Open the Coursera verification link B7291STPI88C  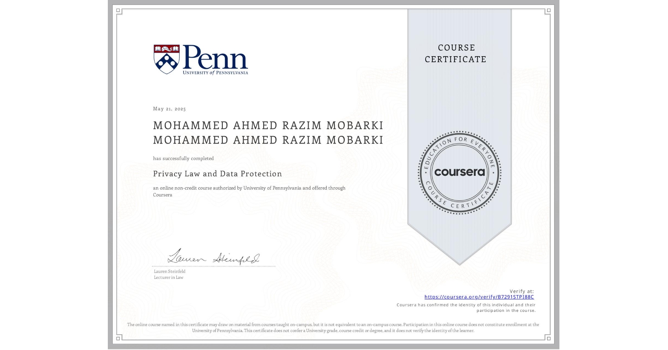coord(479,297)
